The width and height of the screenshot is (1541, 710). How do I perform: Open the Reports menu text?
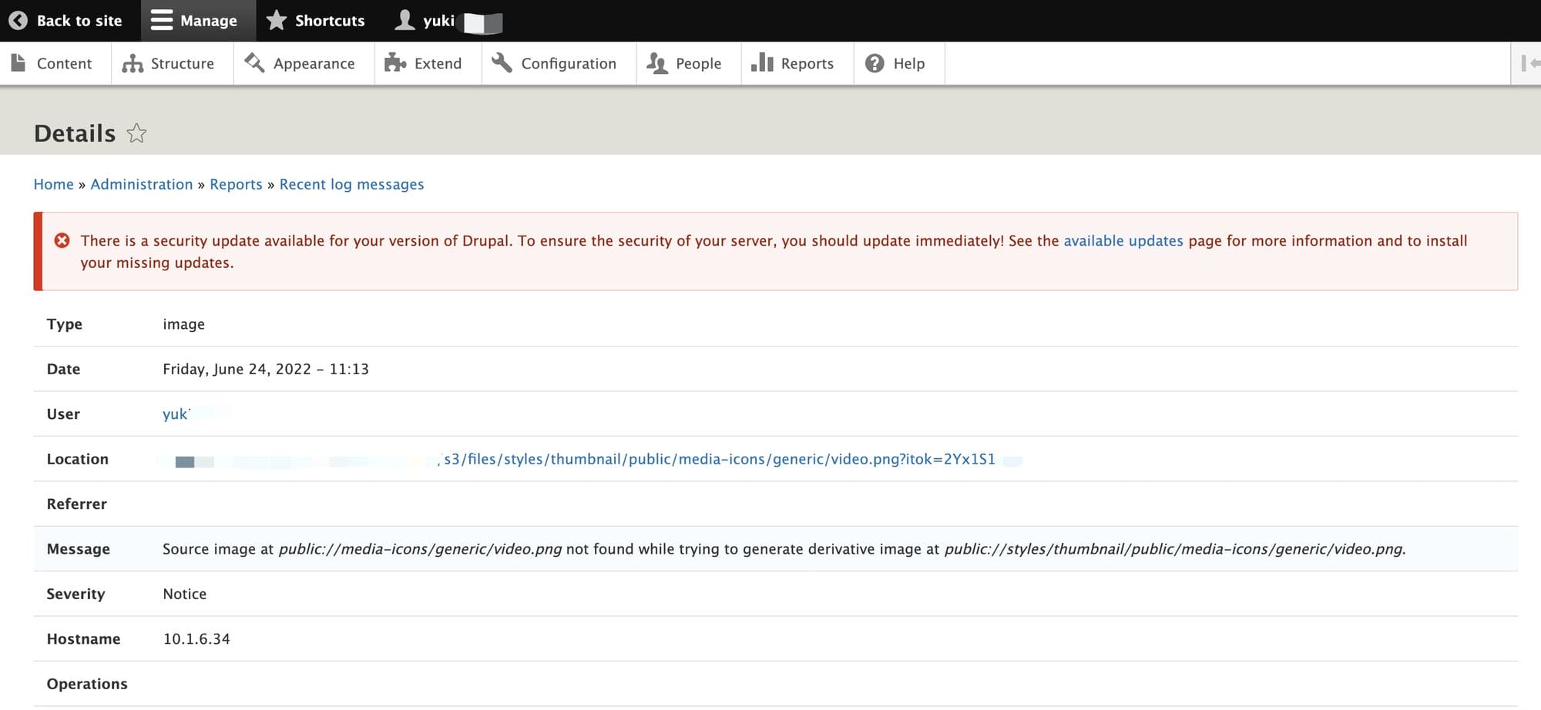(x=807, y=64)
